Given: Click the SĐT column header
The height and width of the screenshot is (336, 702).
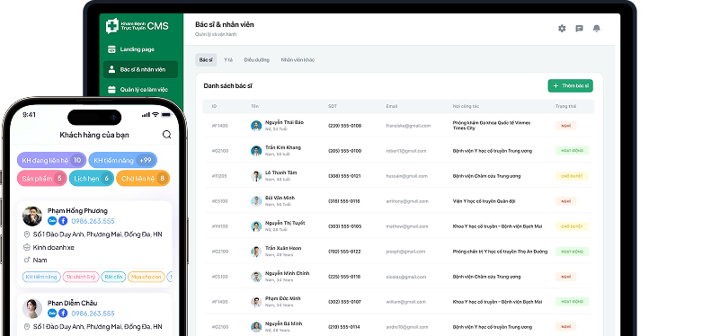Looking at the screenshot, I should click(x=333, y=107).
